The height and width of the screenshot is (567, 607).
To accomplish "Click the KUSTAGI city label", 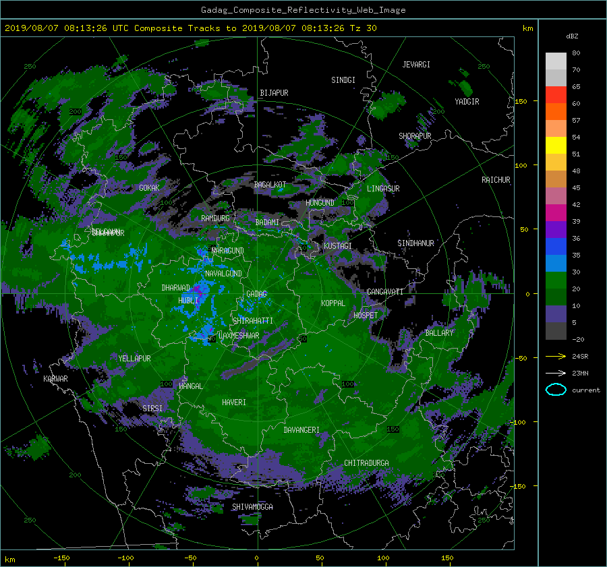I will [x=338, y=246].
